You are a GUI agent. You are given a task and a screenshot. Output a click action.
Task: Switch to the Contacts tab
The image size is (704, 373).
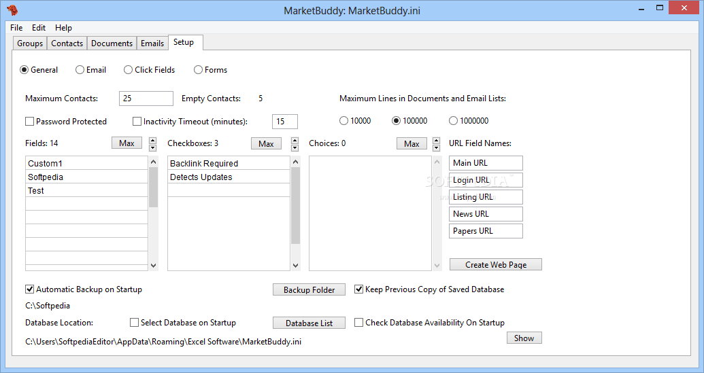coord(67,43)
